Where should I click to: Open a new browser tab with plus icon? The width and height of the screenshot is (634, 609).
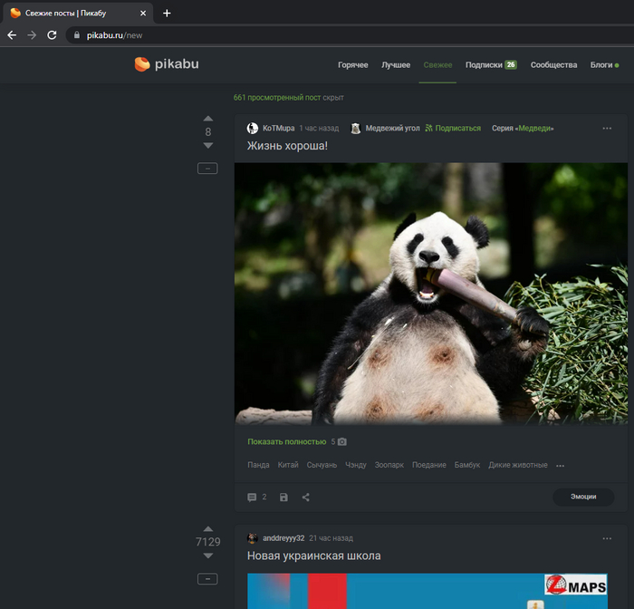click(x=167, y=14)
